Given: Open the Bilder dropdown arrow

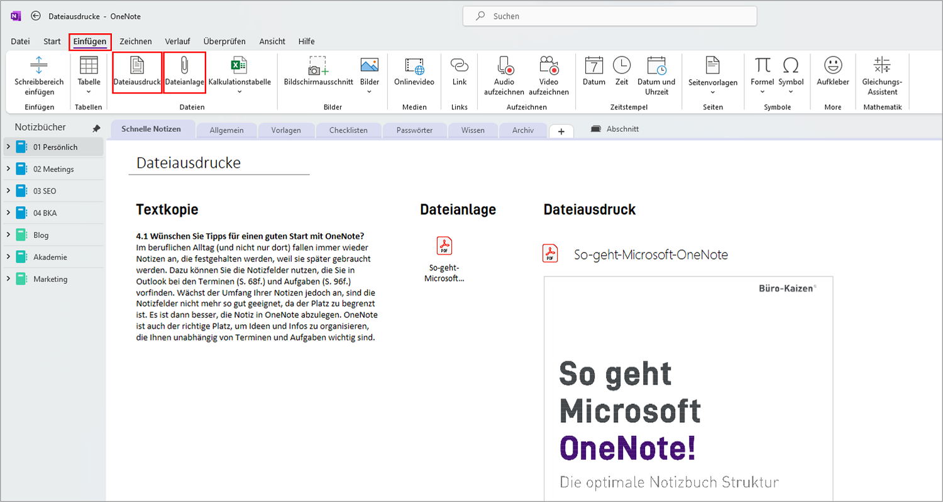Looking at the screenshot, I should 370,92.
